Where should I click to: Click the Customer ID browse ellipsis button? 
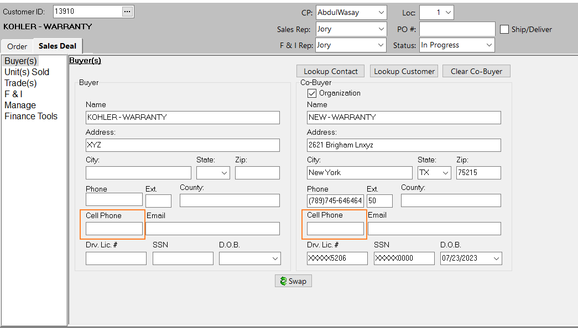click(x=128, y=10)
